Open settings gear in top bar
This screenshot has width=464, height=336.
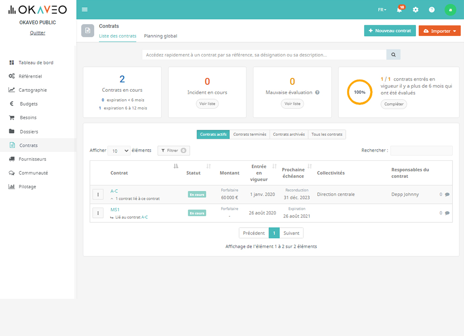tap(416, 10)
